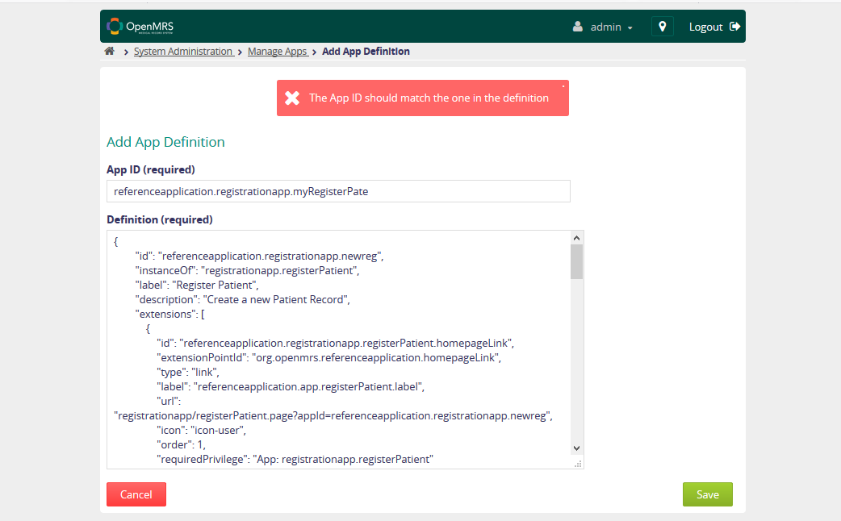Open Manage Apps breadcrumb link

pos(278,52)
